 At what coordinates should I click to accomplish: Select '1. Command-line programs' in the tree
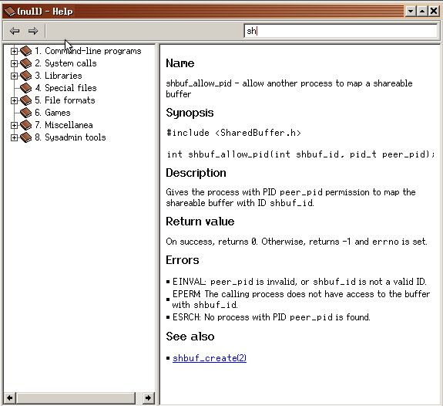click(88, 51)
